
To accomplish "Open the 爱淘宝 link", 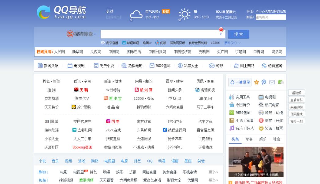I will (113, 98).
